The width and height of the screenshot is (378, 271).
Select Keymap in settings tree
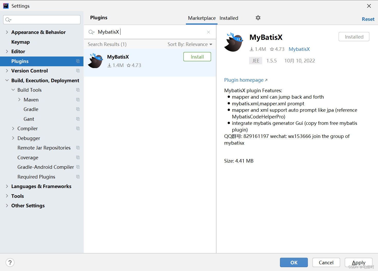click(21, 42)
